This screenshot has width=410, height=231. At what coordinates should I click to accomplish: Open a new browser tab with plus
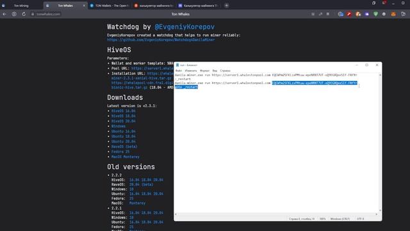(x=226, y=6)
